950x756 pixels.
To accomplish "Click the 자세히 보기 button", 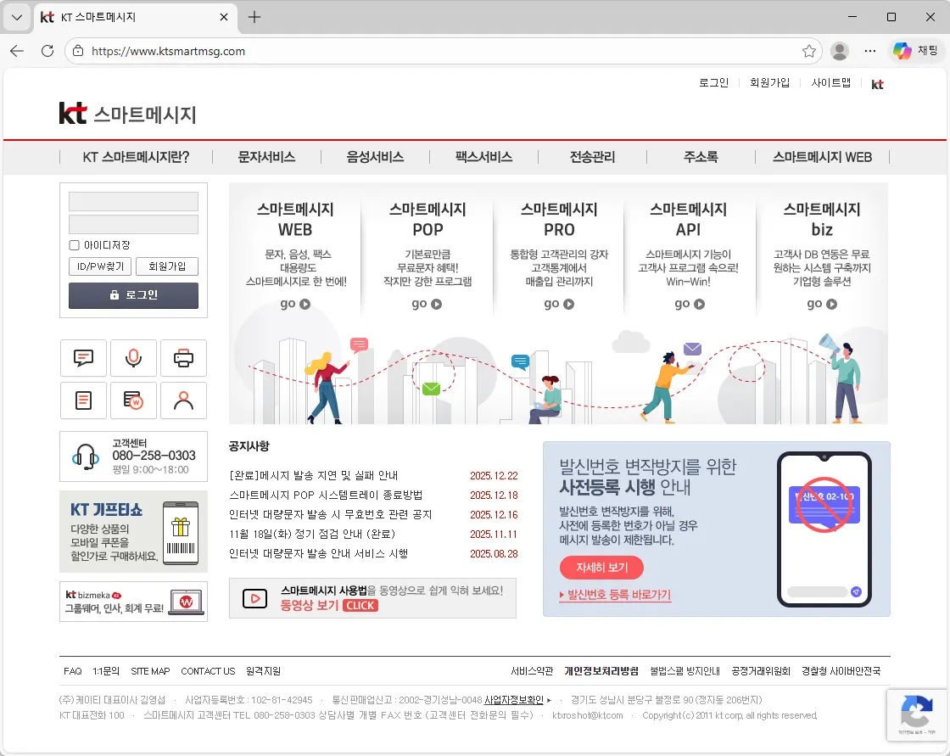I will tap(601, 568).
